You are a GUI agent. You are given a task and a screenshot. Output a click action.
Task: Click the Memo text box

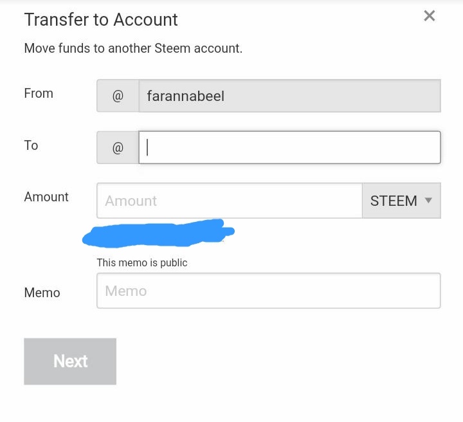[268, 291]
